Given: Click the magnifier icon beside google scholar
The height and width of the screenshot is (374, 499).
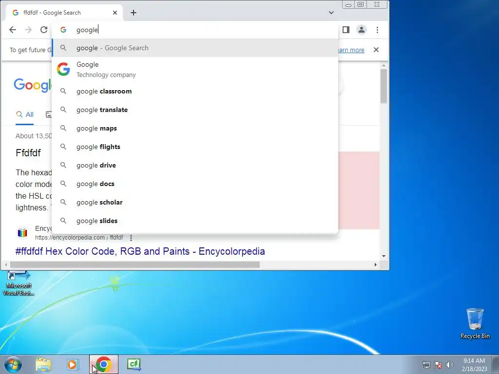Looking at the screenshot, I should pos(63,202).
